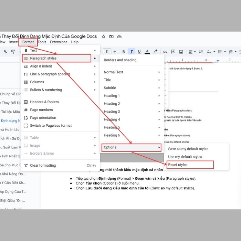The height and width of the screenshot is (241, 241).
Task: Expand Normal Text style submenu
Action: pos(132,72)
